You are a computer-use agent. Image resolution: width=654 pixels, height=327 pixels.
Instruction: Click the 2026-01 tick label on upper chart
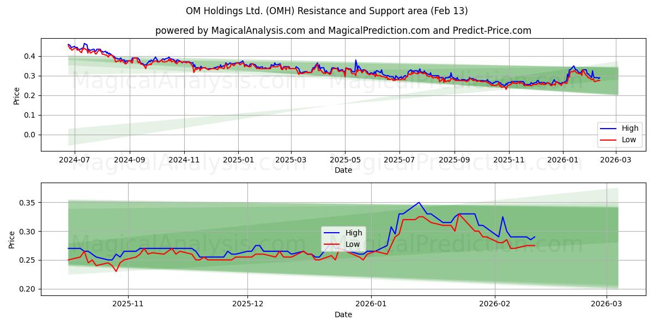tap(563, 160)
